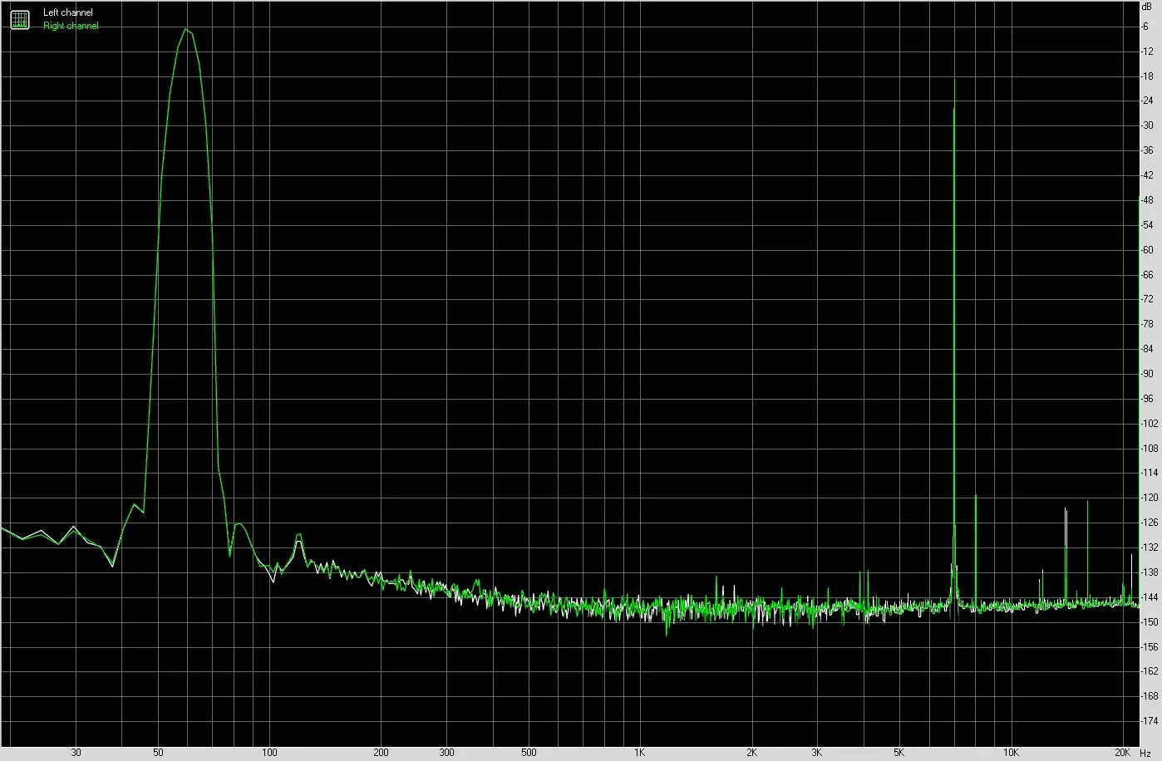Click the spectrum graph legend icon
Viewport: 1162px width, 761px height.
19,19
